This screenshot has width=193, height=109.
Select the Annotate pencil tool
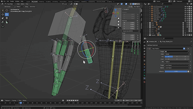3,22
